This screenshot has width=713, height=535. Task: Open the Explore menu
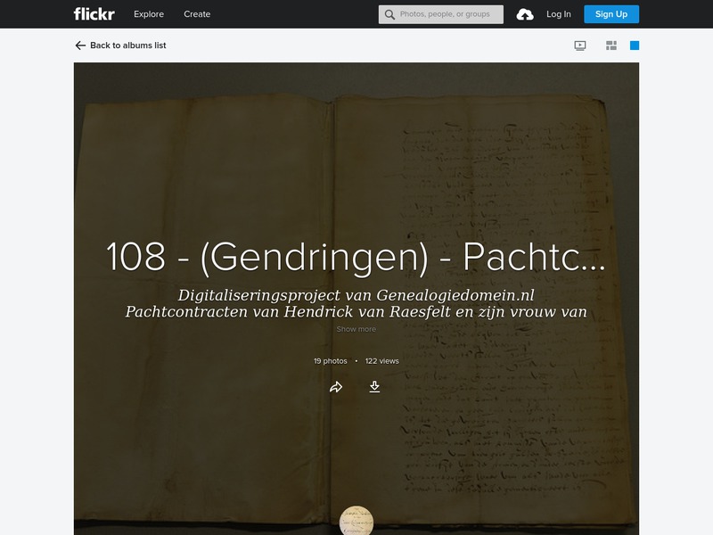click(x=148, y=13)
